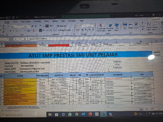Viewport: 163px width, 122px height.
Task: Click the Increase Indent icon
Action: pos(54,30)
